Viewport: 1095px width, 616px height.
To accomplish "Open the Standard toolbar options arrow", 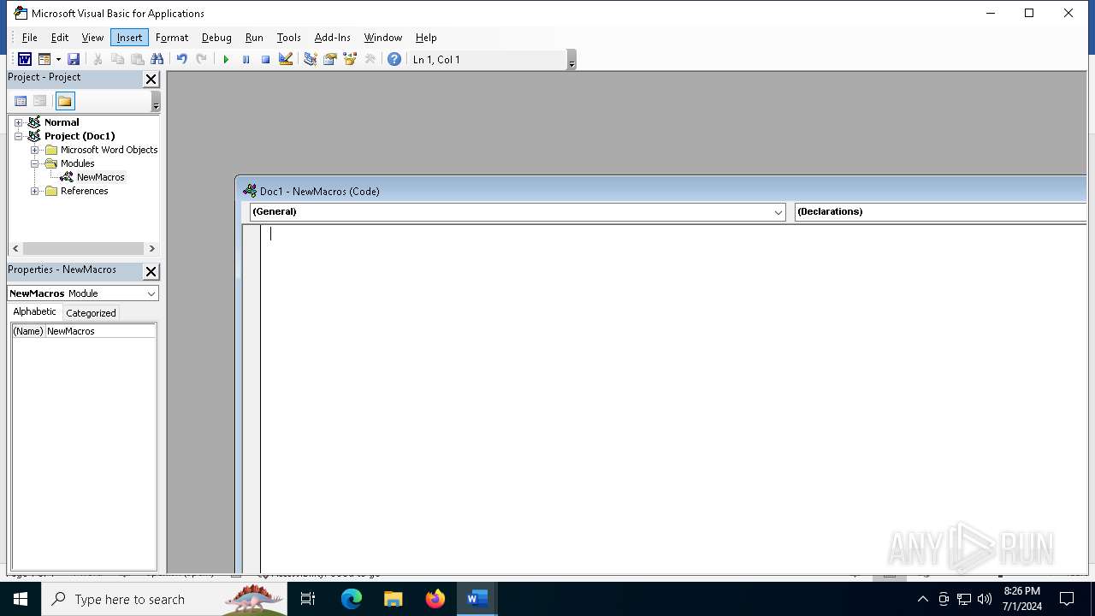I will tap(571, 60).
